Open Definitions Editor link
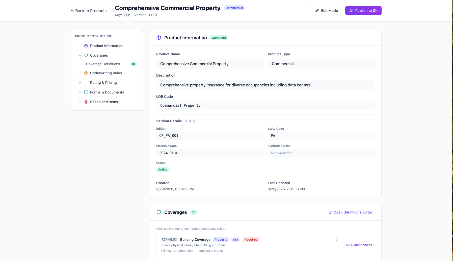The width and height of the screenshot is (453, 261). point(350,212)
